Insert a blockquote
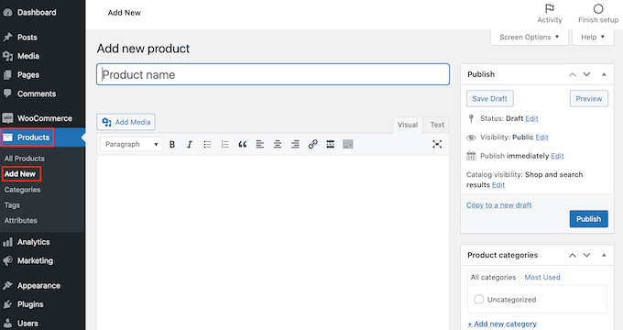 tap(243, 144)
